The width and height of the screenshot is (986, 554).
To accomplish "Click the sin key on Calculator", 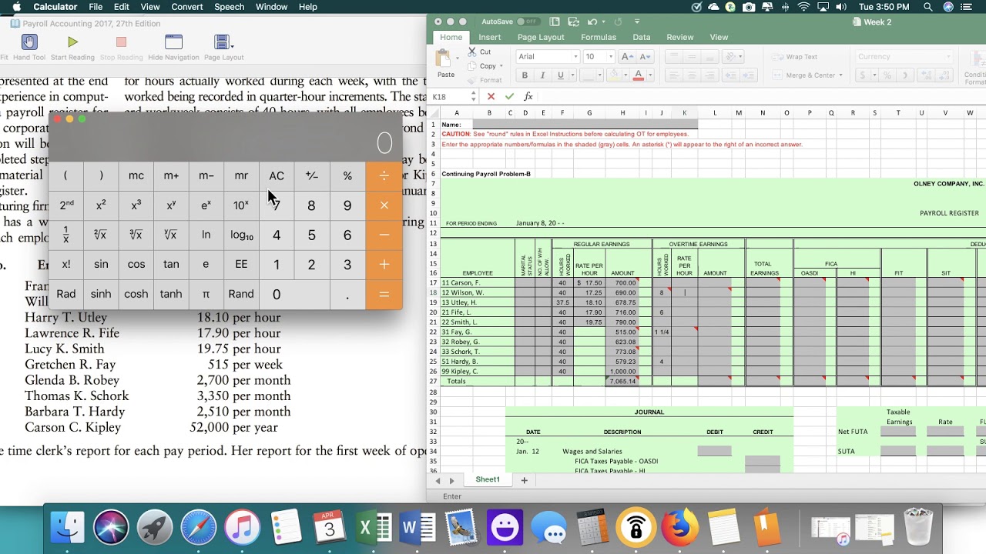I will (x=101, y=264).
